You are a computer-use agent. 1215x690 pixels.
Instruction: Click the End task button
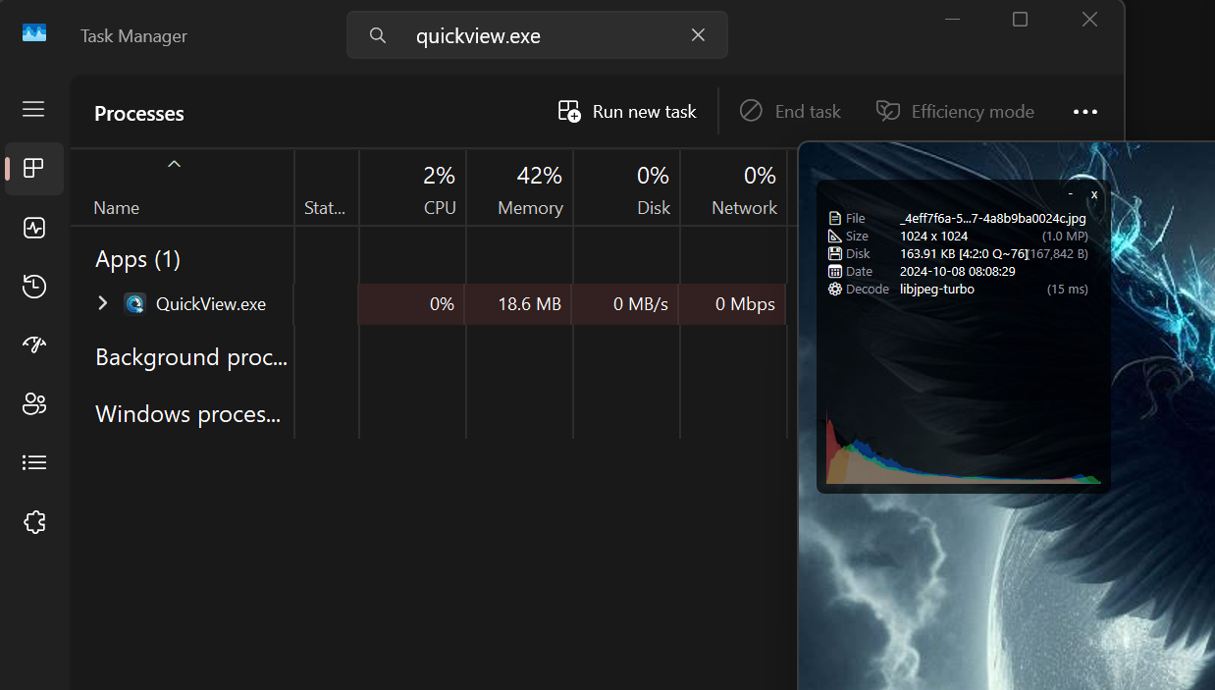pyautogui.click(x=790, y=111)
